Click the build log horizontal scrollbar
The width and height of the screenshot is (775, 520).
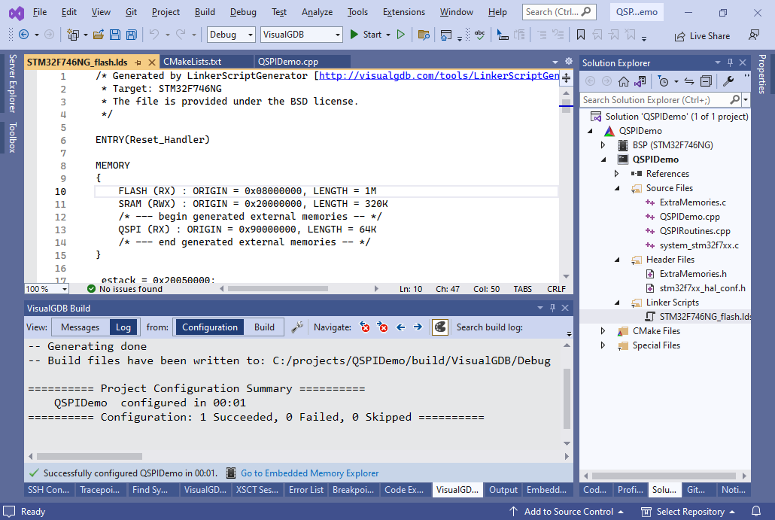click(90, 456)
